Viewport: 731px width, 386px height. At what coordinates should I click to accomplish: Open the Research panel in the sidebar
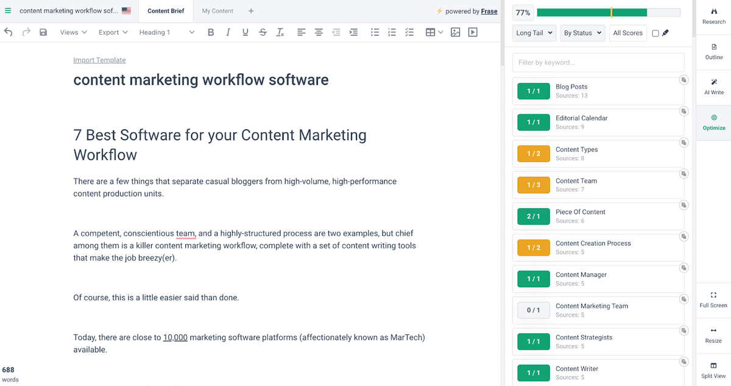point(713,16)
